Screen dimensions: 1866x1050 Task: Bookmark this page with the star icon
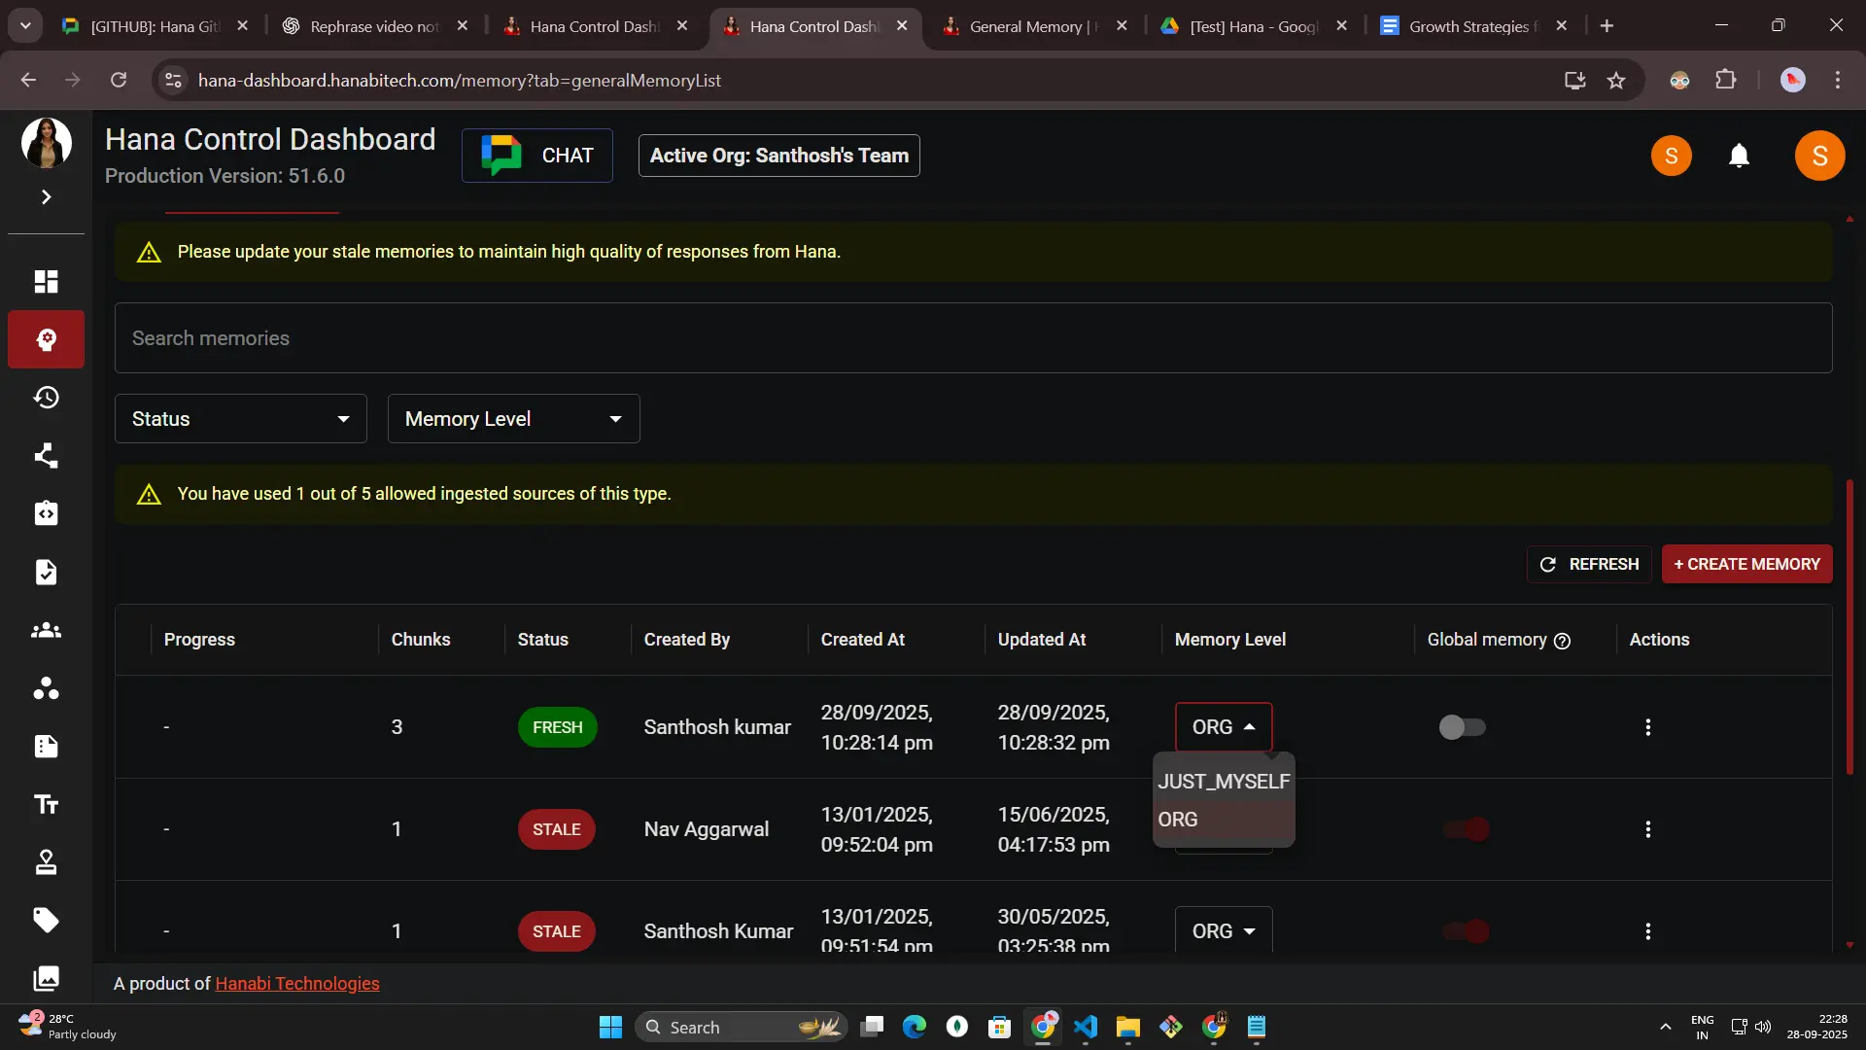click(x=1616, y=81)
